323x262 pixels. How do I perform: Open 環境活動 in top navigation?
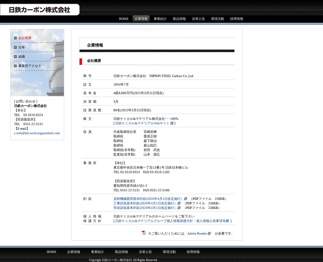218,19
